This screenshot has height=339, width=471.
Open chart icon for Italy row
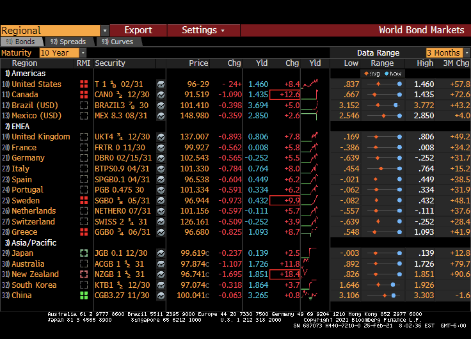coord(161,169)
